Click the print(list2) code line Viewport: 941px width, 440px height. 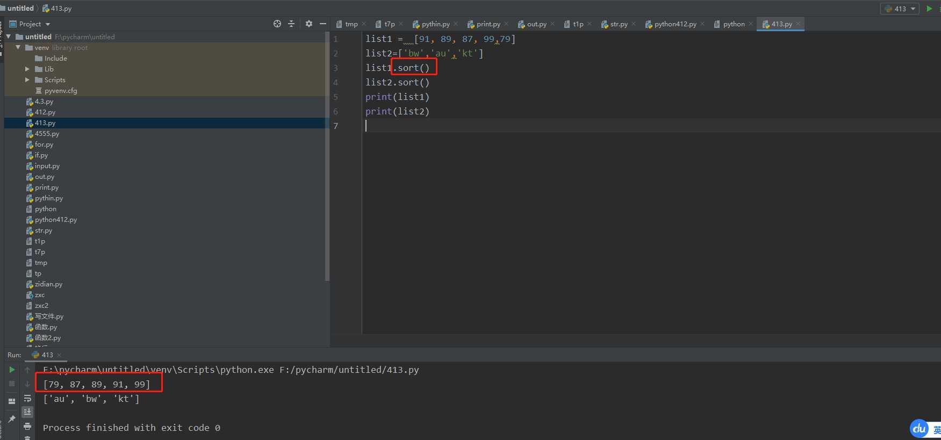point(397,111)
